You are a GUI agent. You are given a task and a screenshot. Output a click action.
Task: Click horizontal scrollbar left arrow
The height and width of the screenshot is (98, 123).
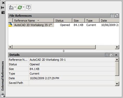[10, 47]
